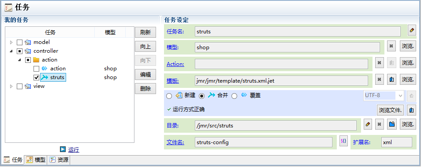Click the 删除 button

tap(145, 89)
